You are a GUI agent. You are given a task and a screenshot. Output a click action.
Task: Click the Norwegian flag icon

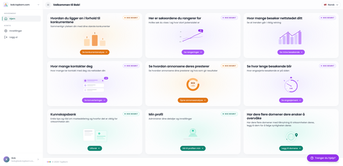point(325,5)
